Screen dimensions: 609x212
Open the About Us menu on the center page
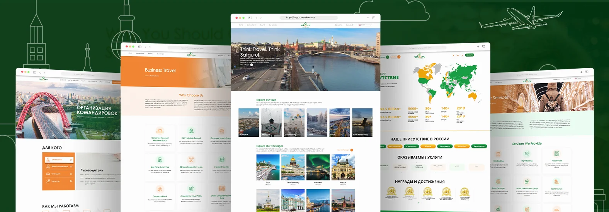pos(262,25)
